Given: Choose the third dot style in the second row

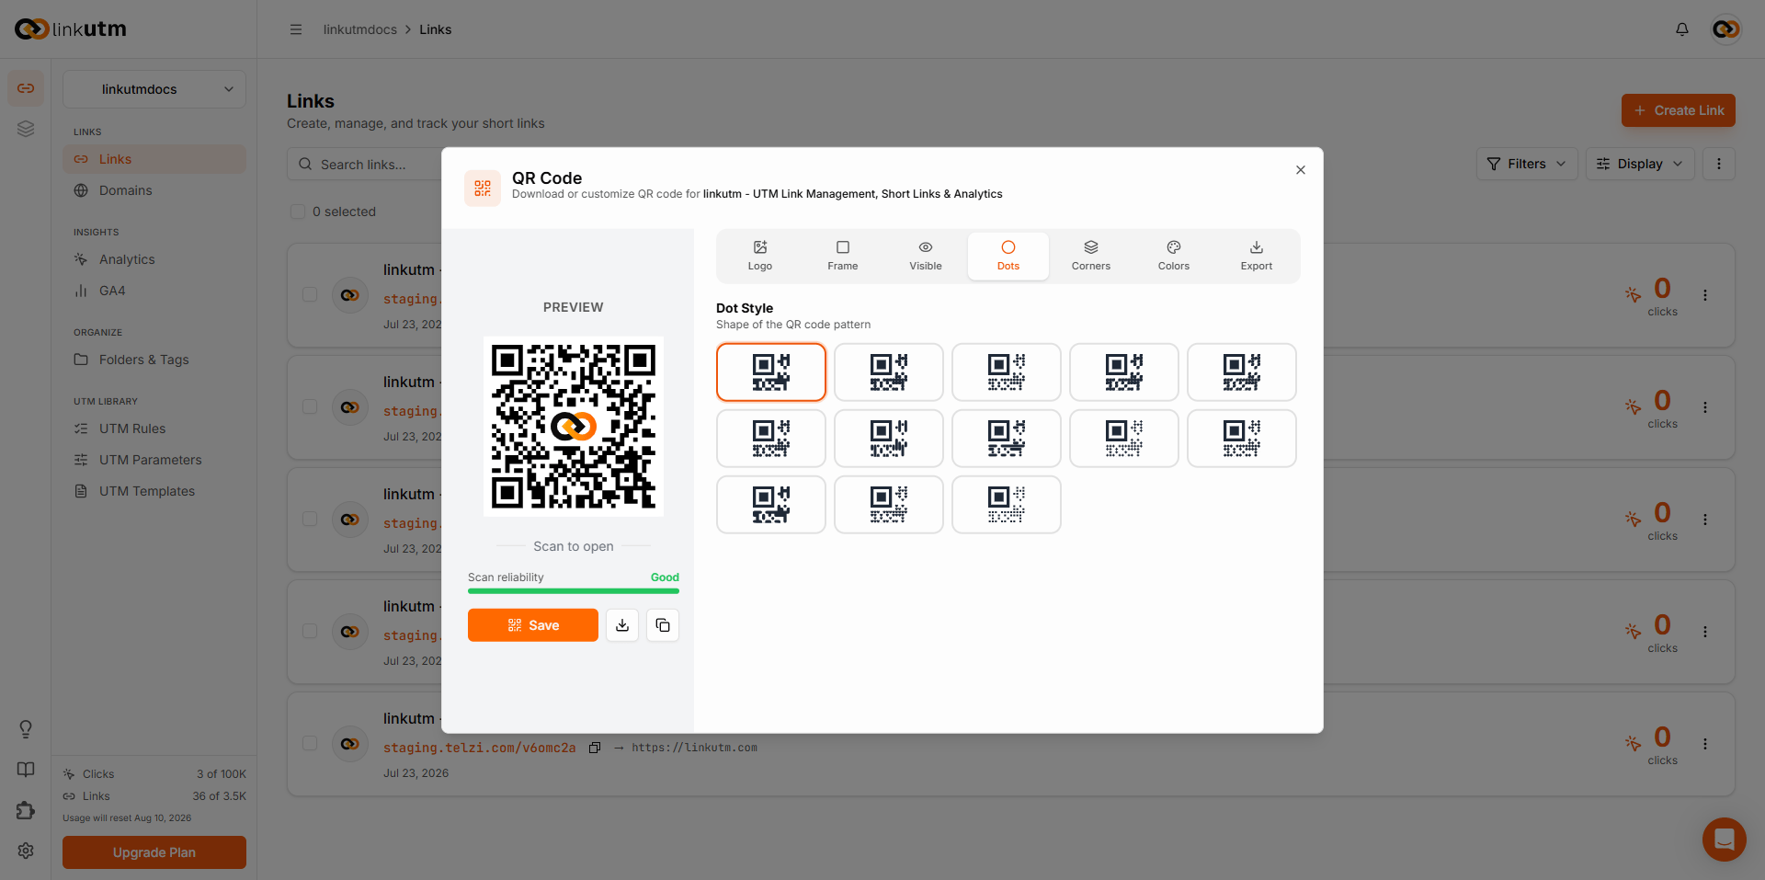Looking at the screenshot, I should point(1006,439).
